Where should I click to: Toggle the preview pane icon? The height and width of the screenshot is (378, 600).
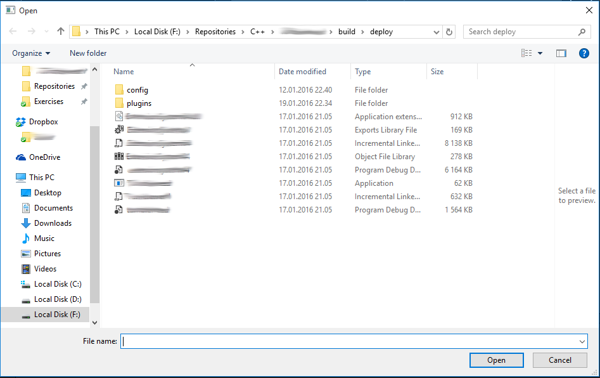pyautogui.click(x=561, y=53)
